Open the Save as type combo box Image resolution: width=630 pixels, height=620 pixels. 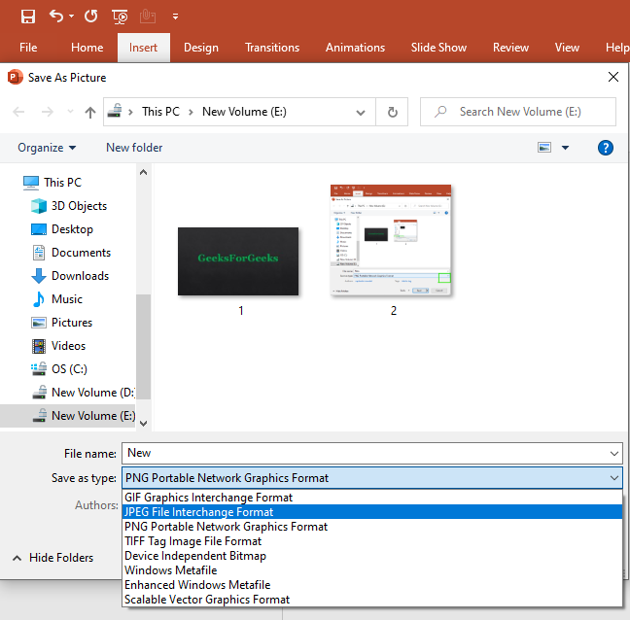(x=371, y=478)
